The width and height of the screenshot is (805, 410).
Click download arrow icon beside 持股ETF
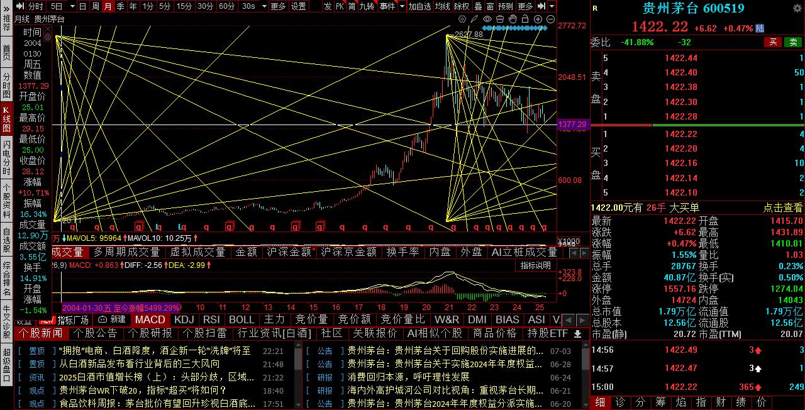pyautogui.click(x=577, y=334)
